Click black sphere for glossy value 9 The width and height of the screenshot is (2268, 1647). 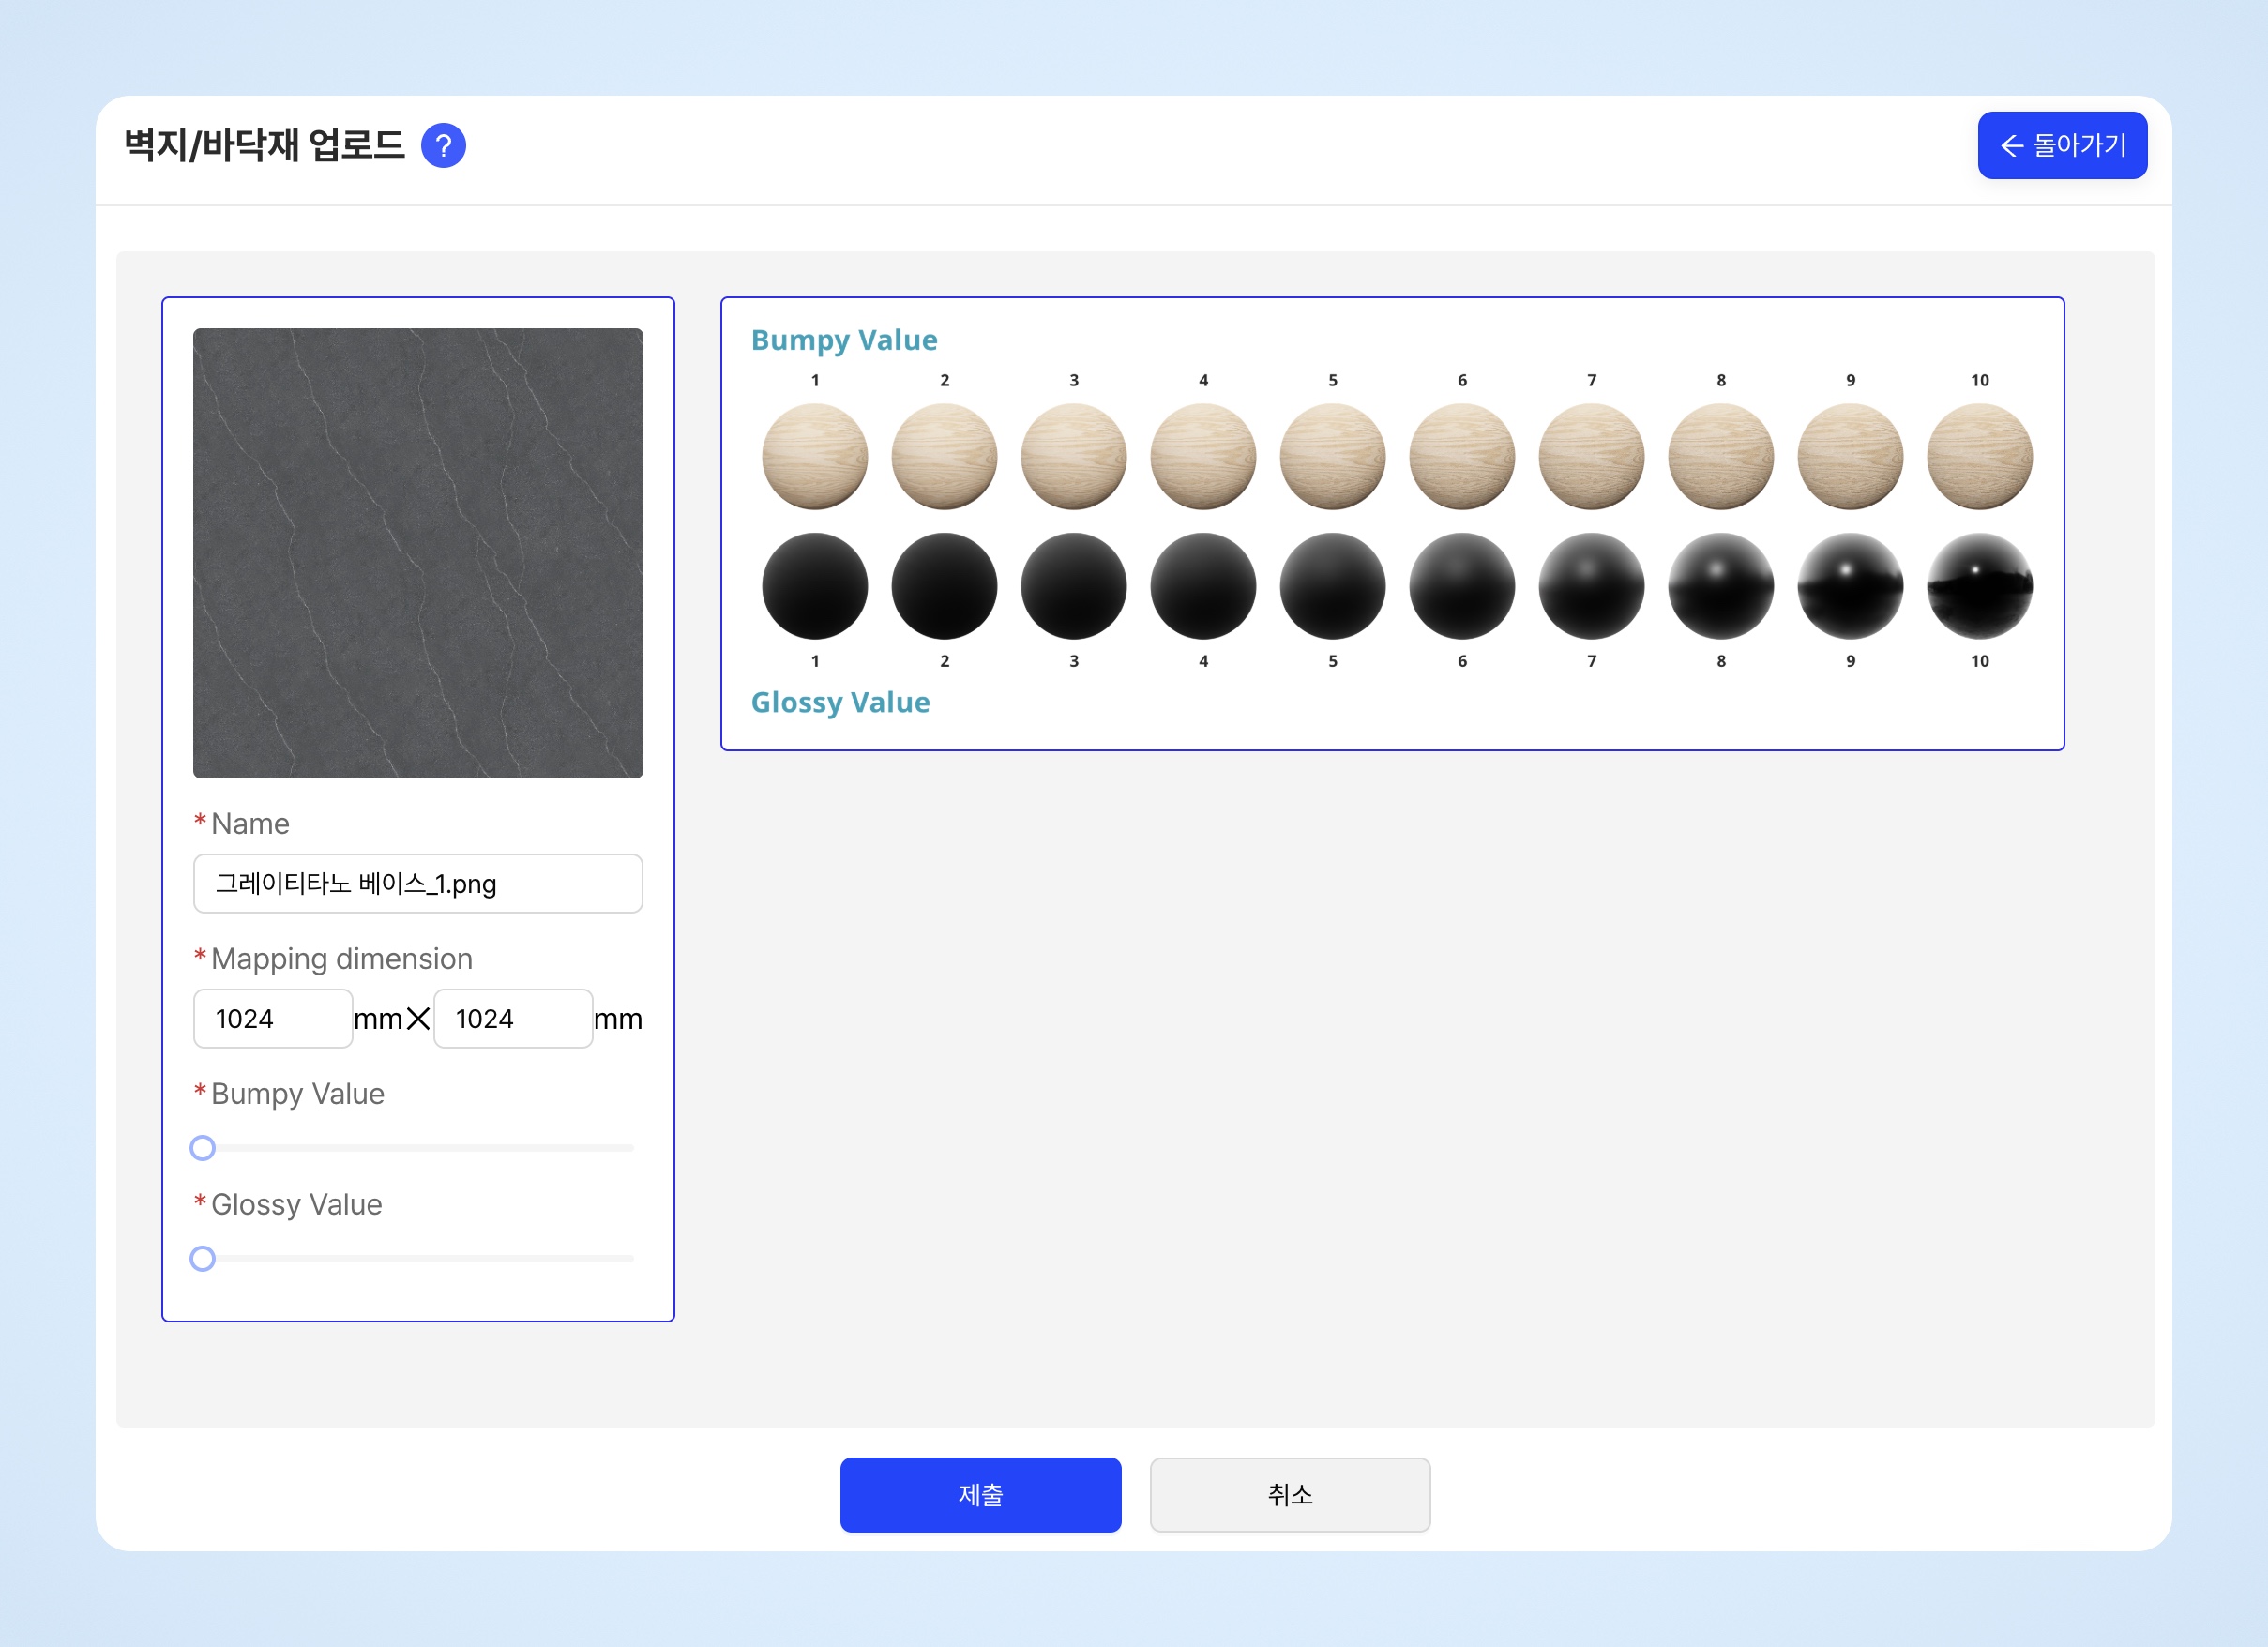point(1851,586)
